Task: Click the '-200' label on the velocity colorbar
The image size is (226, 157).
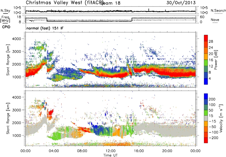Action: pyautogui.click(x=214, y=138)
